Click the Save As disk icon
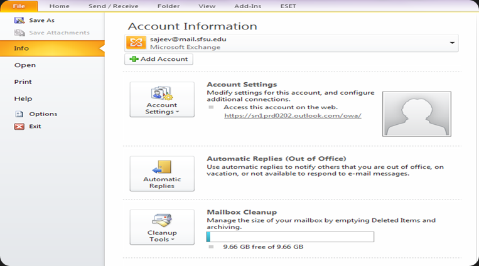479x266 pixels. pyautogui.click(x=19, y=20)
